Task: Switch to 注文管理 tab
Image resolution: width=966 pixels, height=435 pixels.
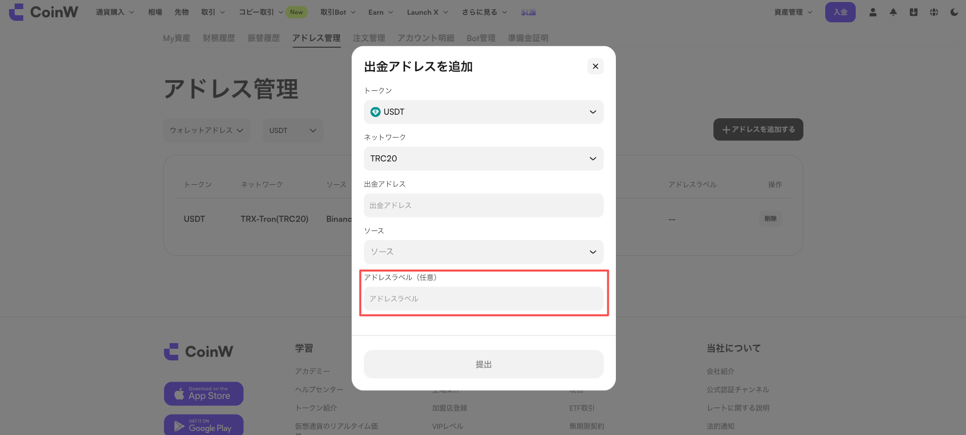Action: (x=369, y=38)
